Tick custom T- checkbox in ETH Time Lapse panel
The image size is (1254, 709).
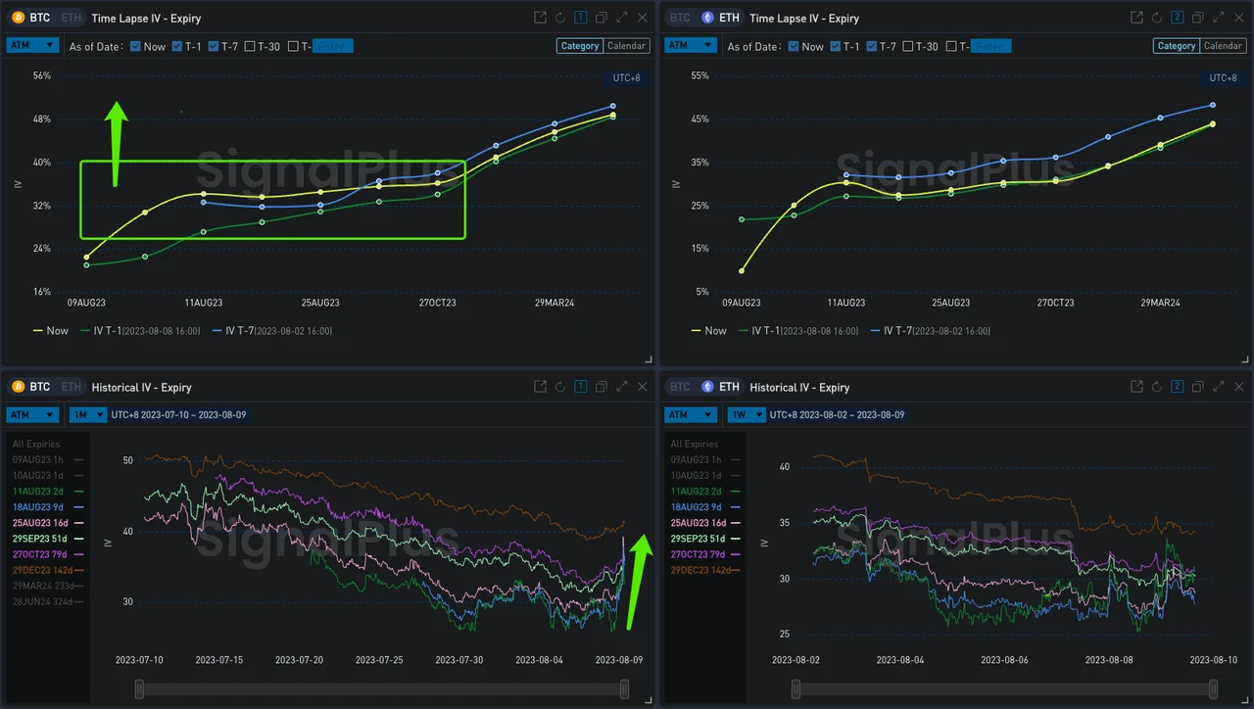951,46
